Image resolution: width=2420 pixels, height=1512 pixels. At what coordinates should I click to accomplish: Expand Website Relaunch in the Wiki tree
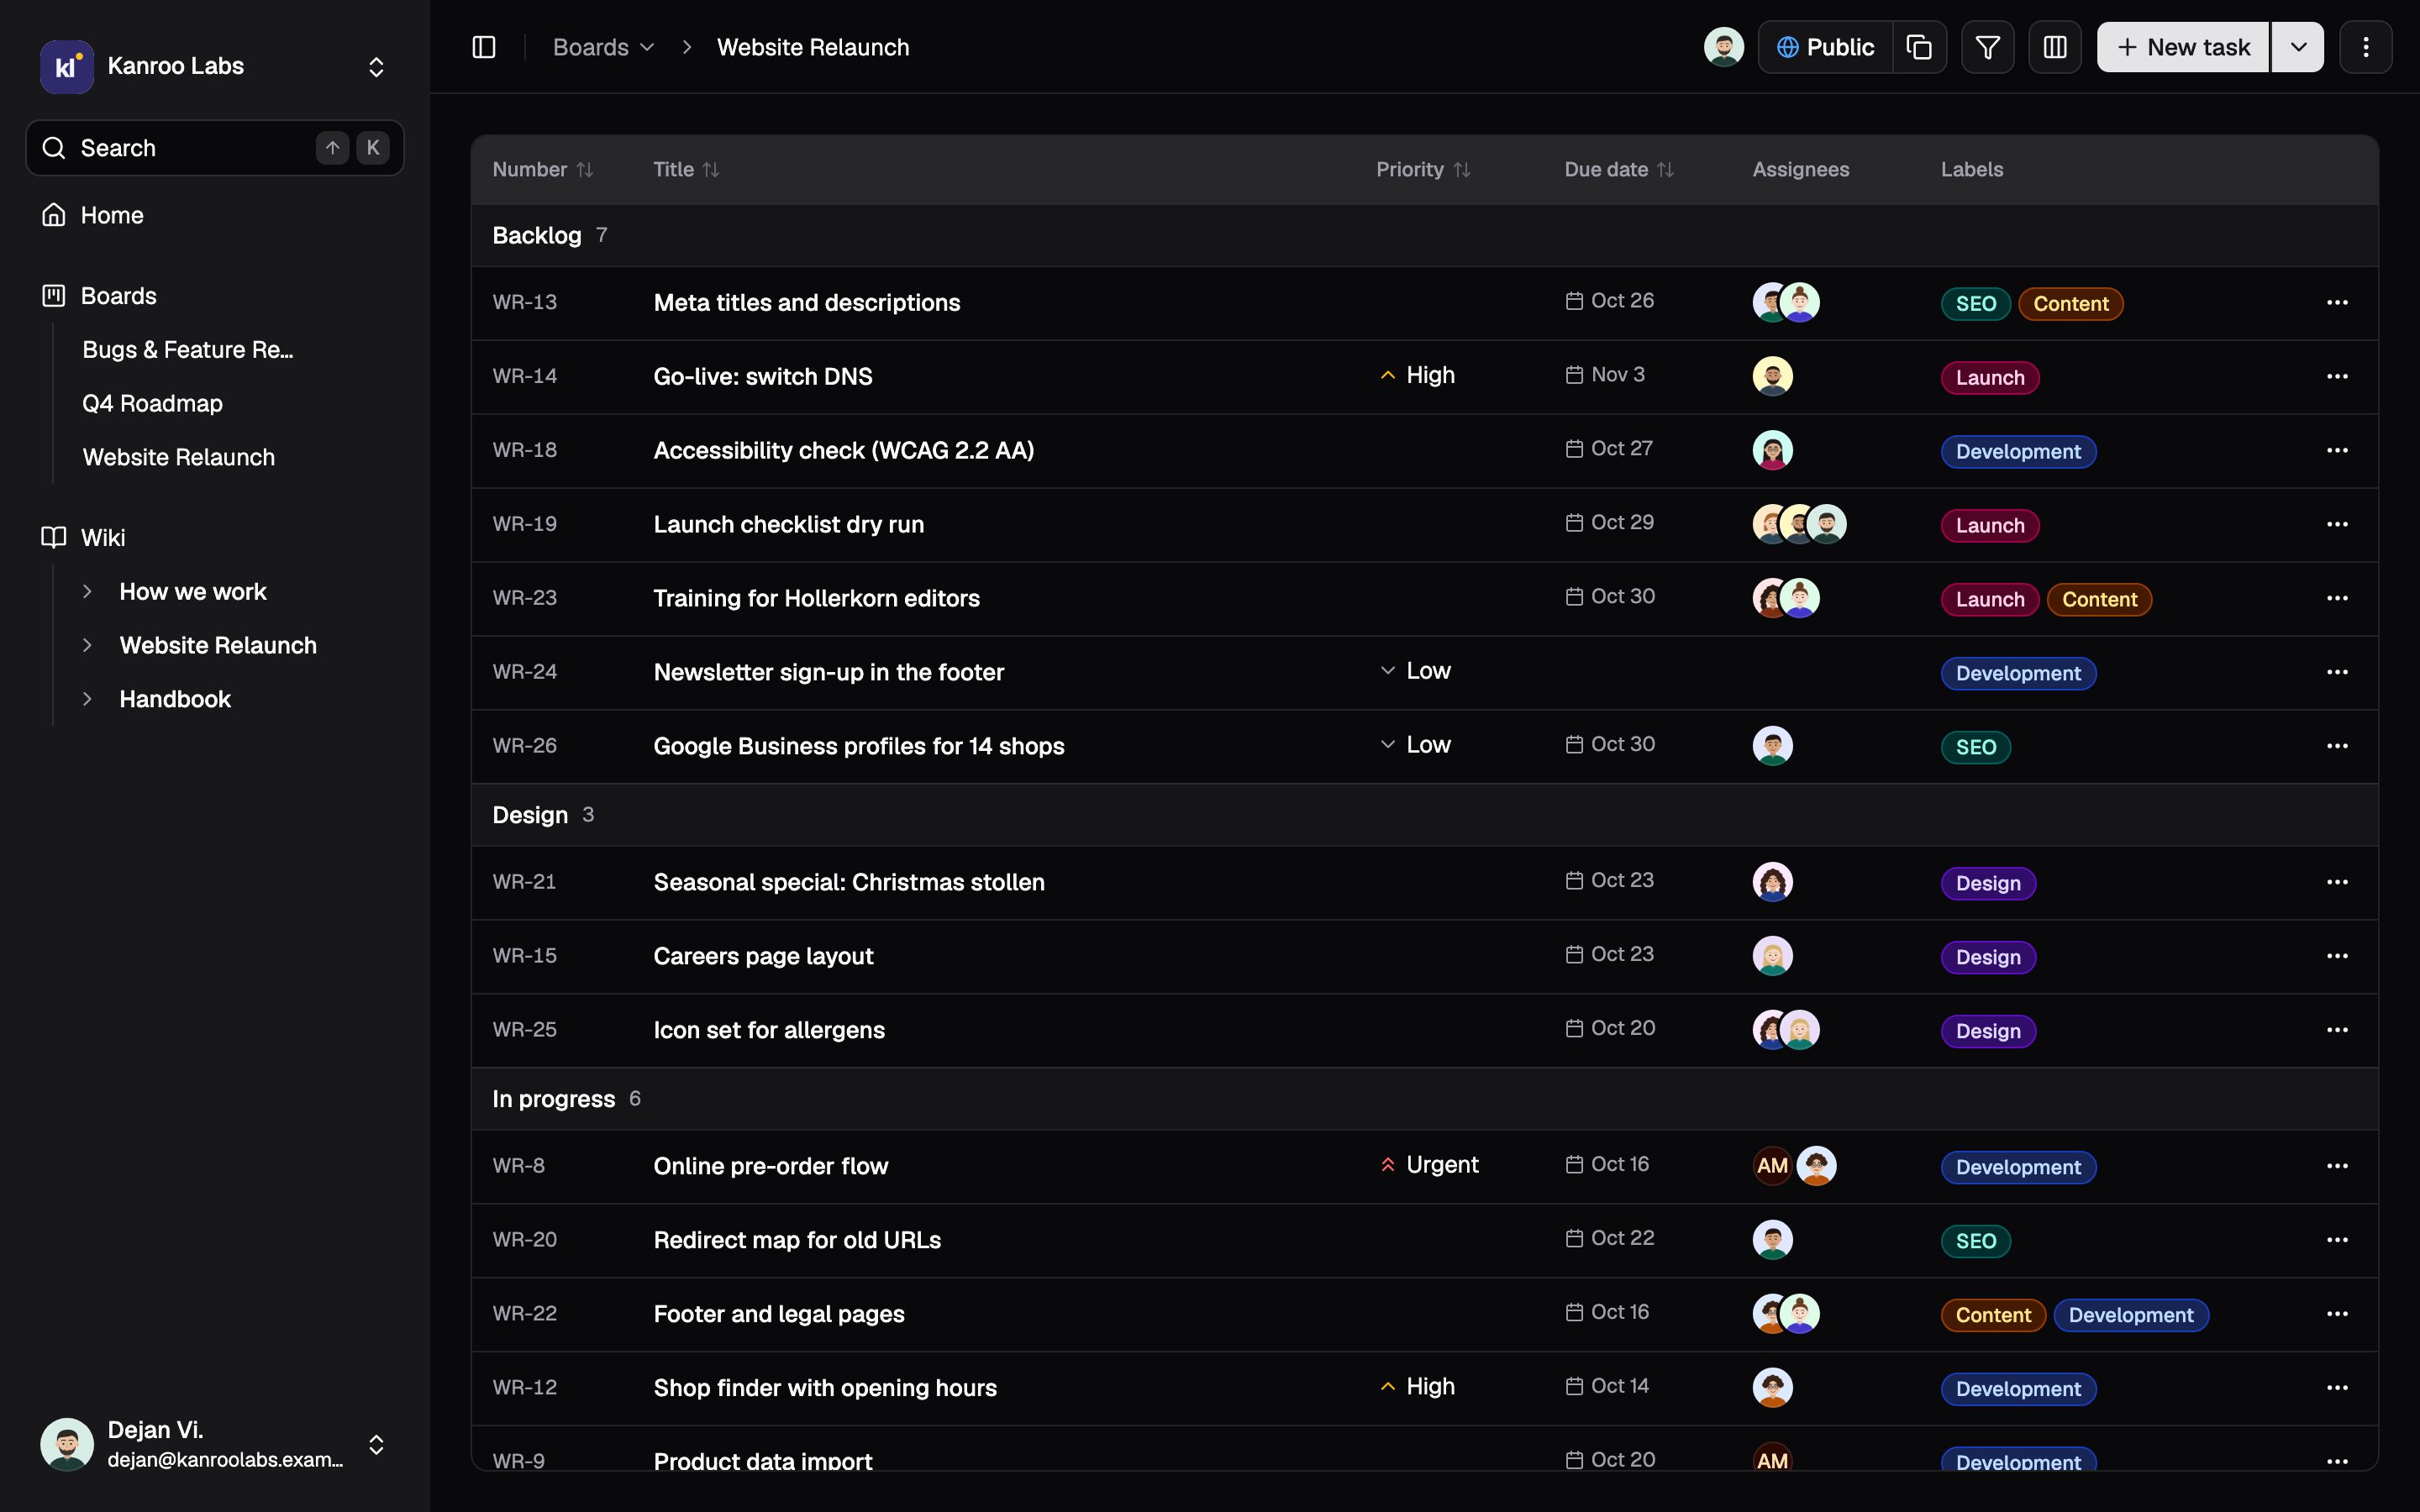[87, 645]
